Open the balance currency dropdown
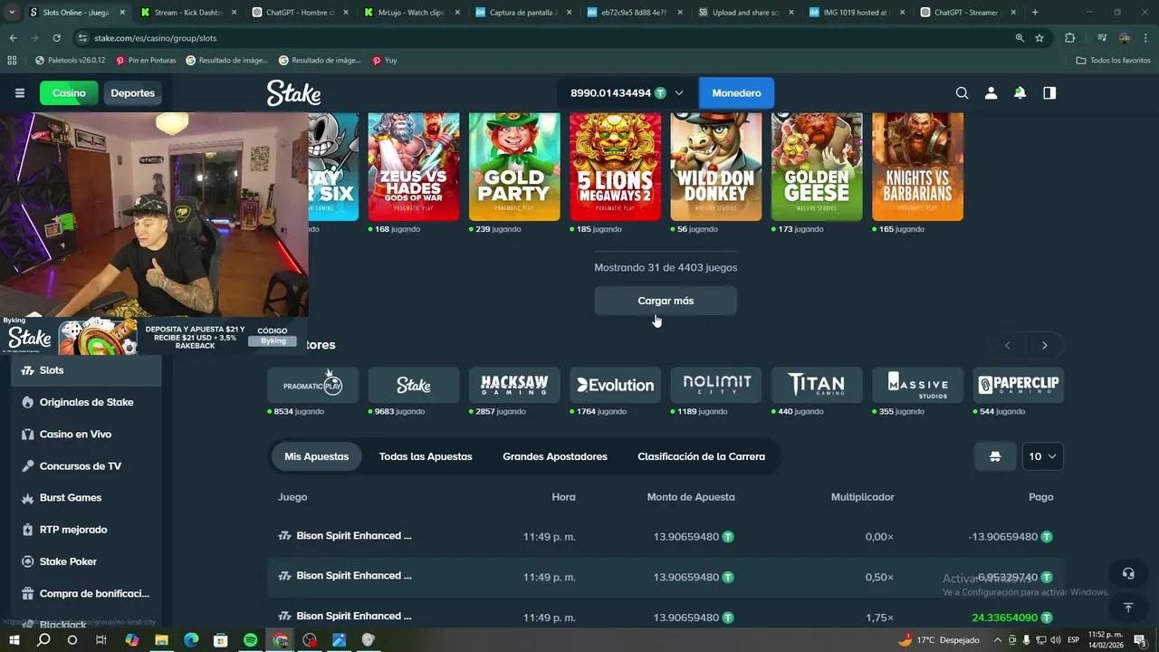1159x652 pixels. pyautogui.click(x=679, y=92)
